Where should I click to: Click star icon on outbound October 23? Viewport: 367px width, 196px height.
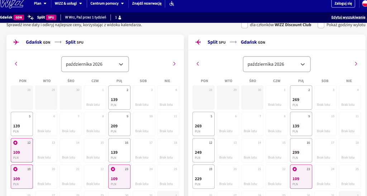pyautogui.click(x=113, y=169)
